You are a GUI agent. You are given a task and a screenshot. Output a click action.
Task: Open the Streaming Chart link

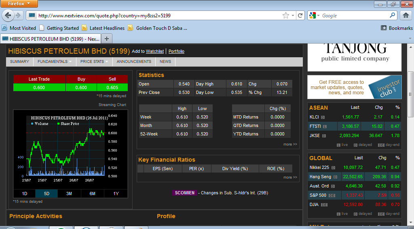(112, 104)
